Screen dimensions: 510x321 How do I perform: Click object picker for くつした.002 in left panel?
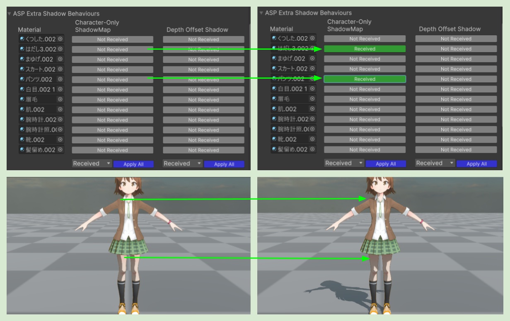coord(60,39)
